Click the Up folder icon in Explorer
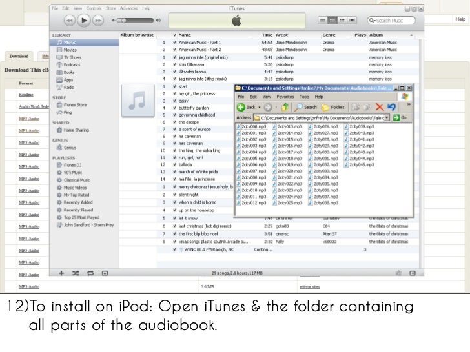Screen dimensions: 470x352 [x=285, y=107]
